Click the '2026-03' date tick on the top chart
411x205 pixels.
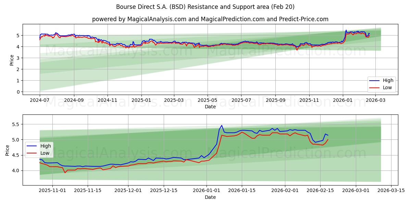(x=375, y=100)
